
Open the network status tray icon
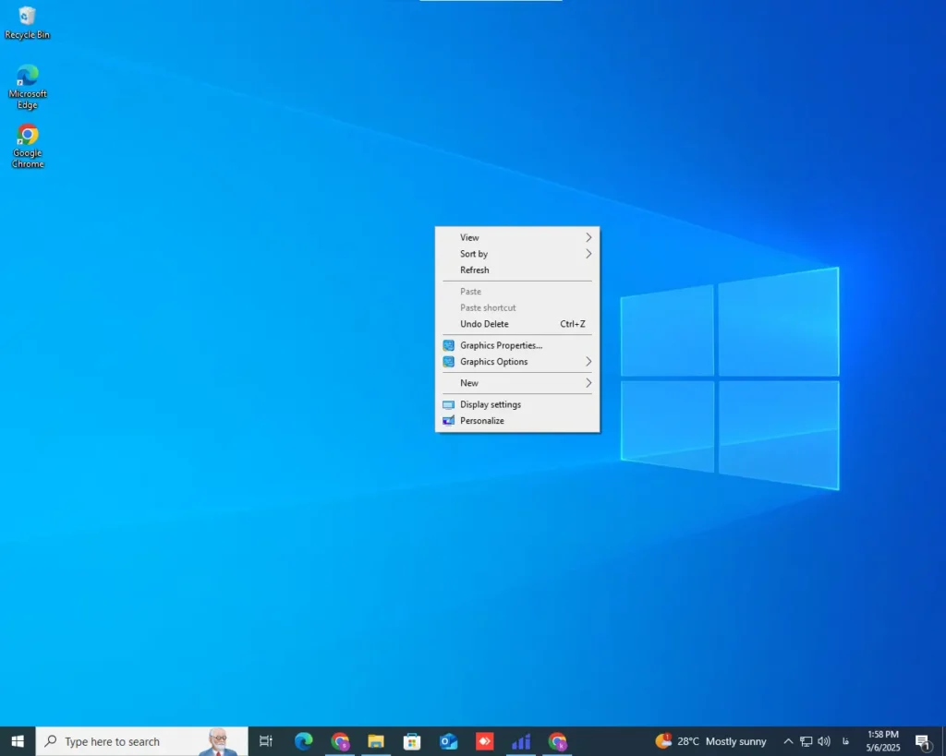coord(806,741)
